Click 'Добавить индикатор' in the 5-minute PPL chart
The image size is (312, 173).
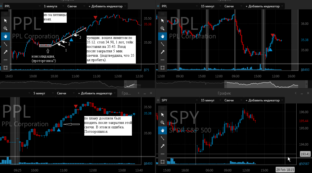pos(97,93)
